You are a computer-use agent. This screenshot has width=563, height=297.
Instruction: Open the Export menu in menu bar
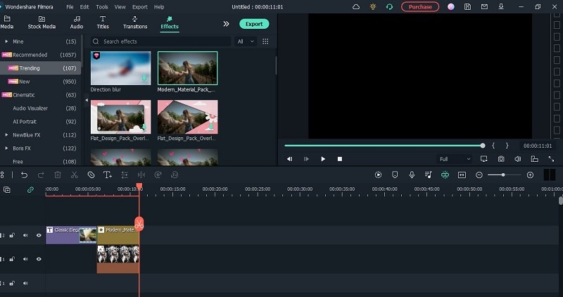139,7
